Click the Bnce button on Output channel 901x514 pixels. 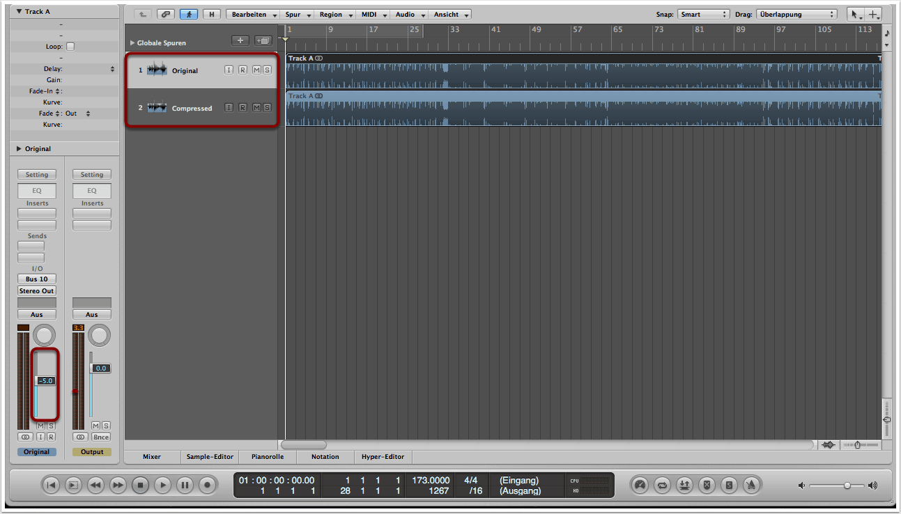tap(101, 437)
